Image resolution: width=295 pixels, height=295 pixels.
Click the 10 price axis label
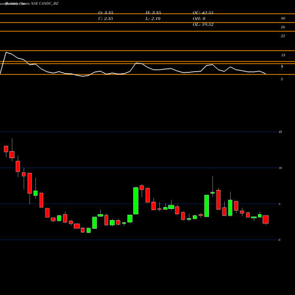pyautogui.click(x=280, y=168)
